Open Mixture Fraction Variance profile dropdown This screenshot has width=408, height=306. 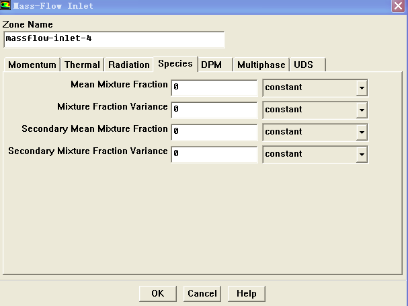pyautogui.click(x=362, y=110)
